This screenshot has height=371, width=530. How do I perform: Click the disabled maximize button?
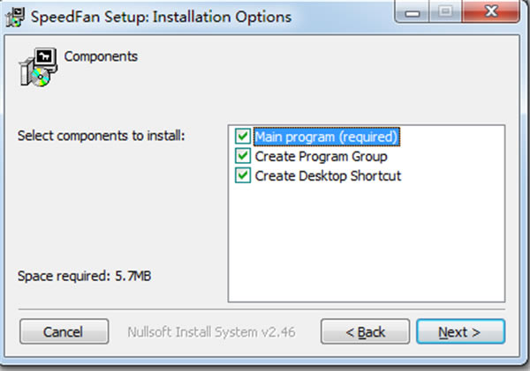445,12
